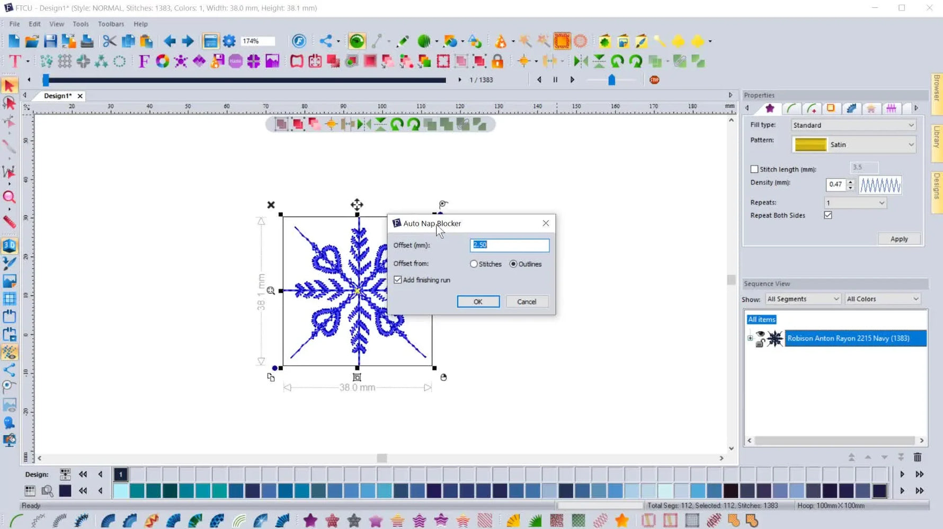
Task: Click OK in the Auto Nap Blocker dialog
Action: pyautogui.click(x=477, y=301)
